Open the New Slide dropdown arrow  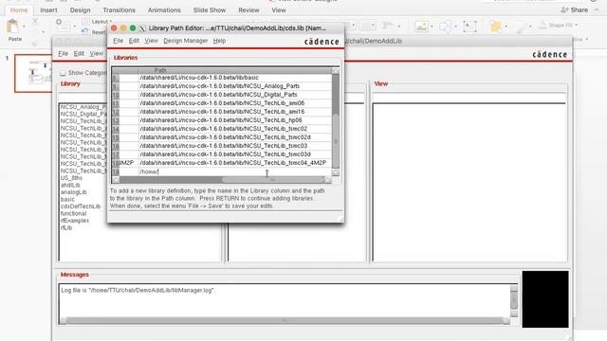point(74,27)
